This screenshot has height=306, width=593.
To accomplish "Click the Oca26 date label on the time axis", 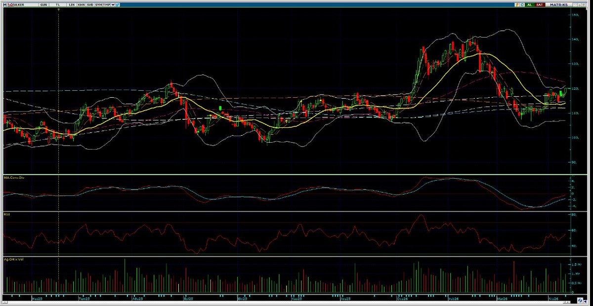I will (x=402, y=299).
